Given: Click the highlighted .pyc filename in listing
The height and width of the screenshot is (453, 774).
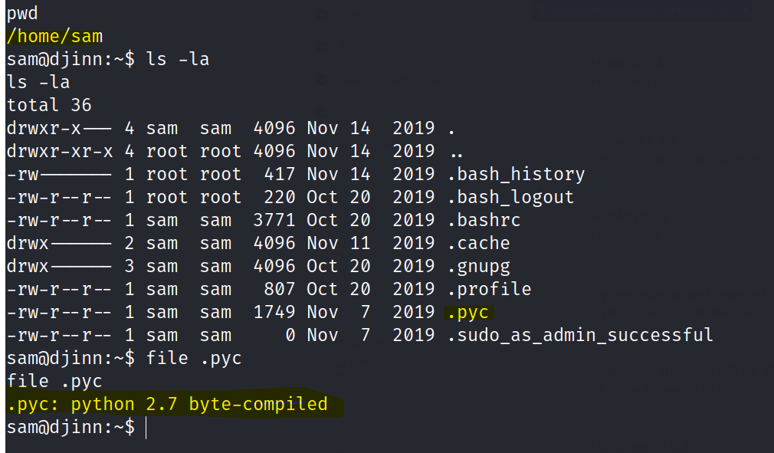Looking at the screenshot, I should pos(467,312).
